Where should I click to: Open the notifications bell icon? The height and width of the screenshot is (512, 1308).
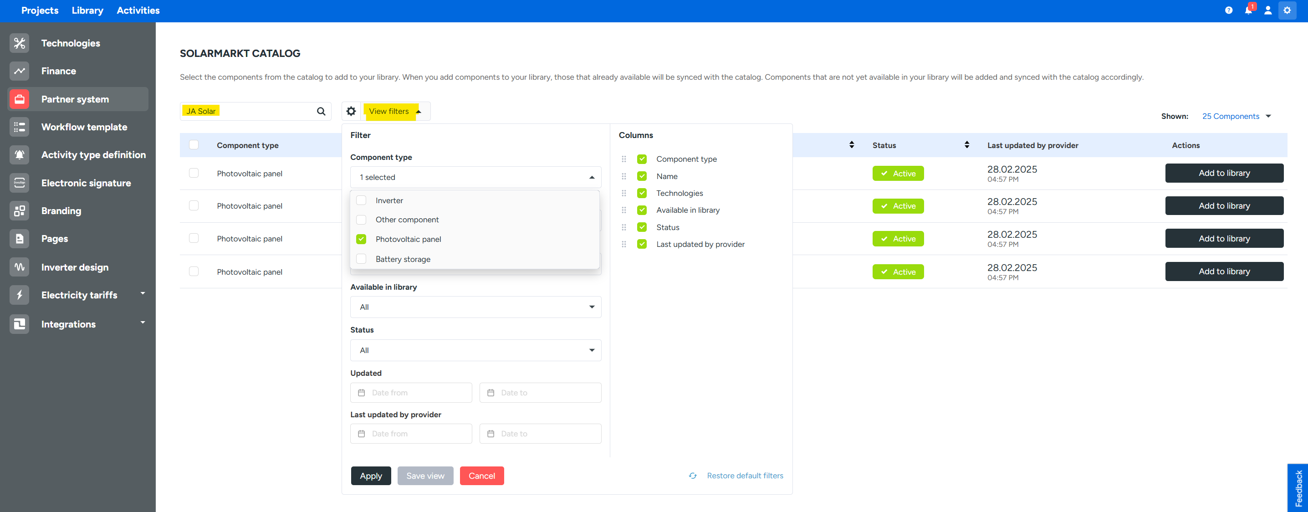coord(1248,10)
